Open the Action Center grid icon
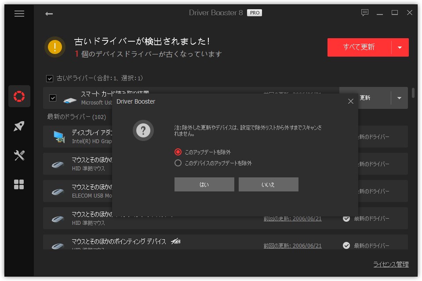 19,184
